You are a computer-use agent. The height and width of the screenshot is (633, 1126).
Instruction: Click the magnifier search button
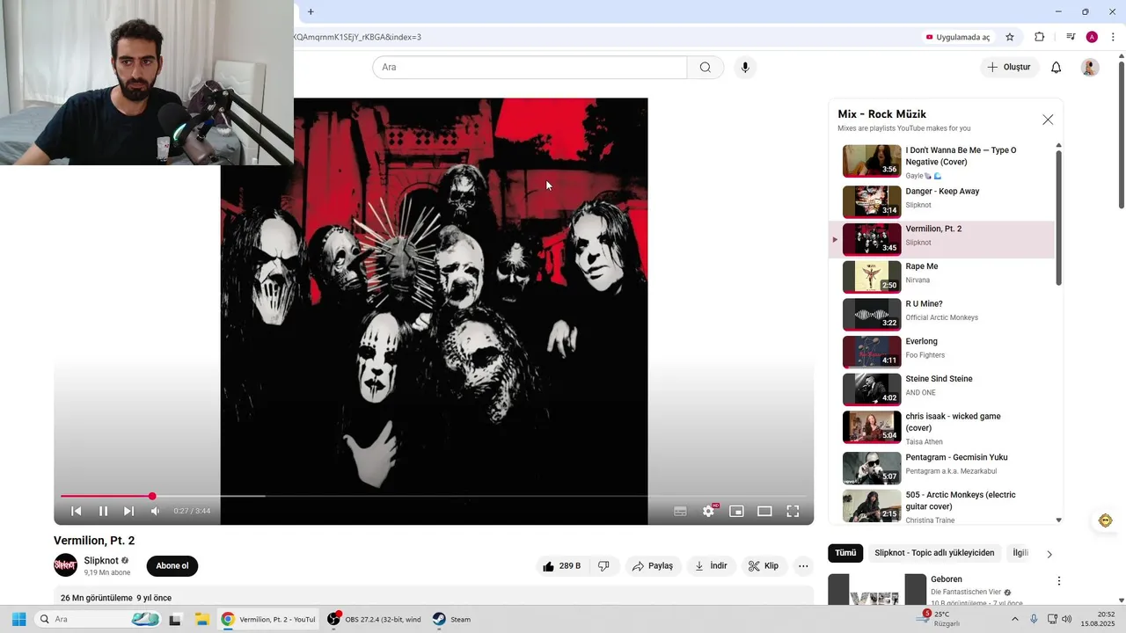(706, 68)
